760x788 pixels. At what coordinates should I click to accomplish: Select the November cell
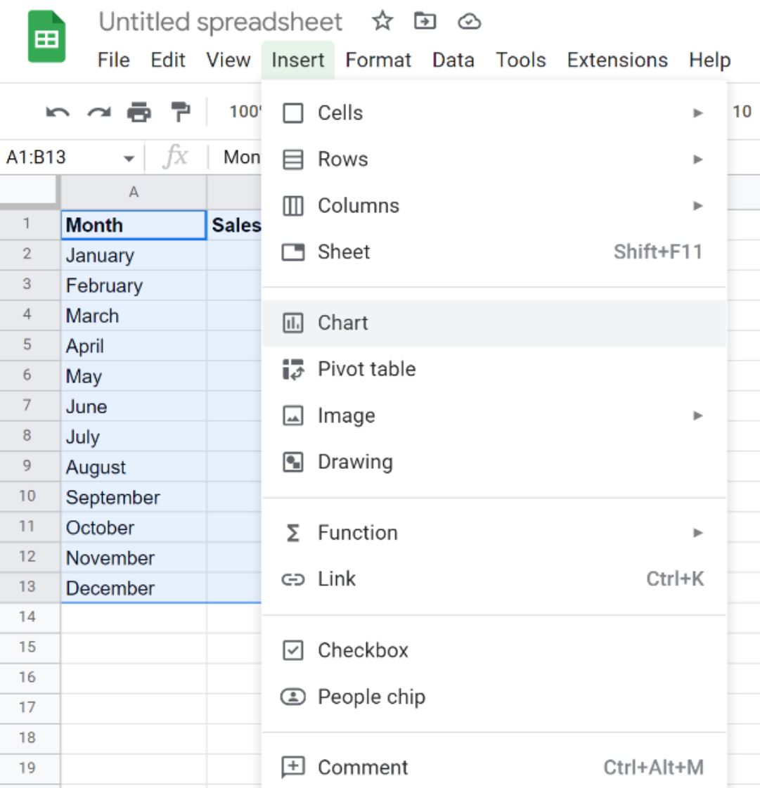[134, 558]
